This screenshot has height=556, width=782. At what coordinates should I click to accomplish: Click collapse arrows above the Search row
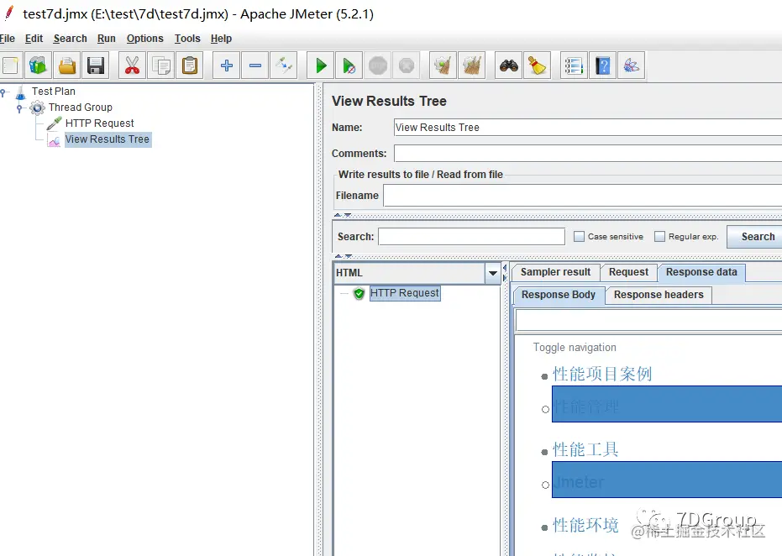[x=343, y=215]
